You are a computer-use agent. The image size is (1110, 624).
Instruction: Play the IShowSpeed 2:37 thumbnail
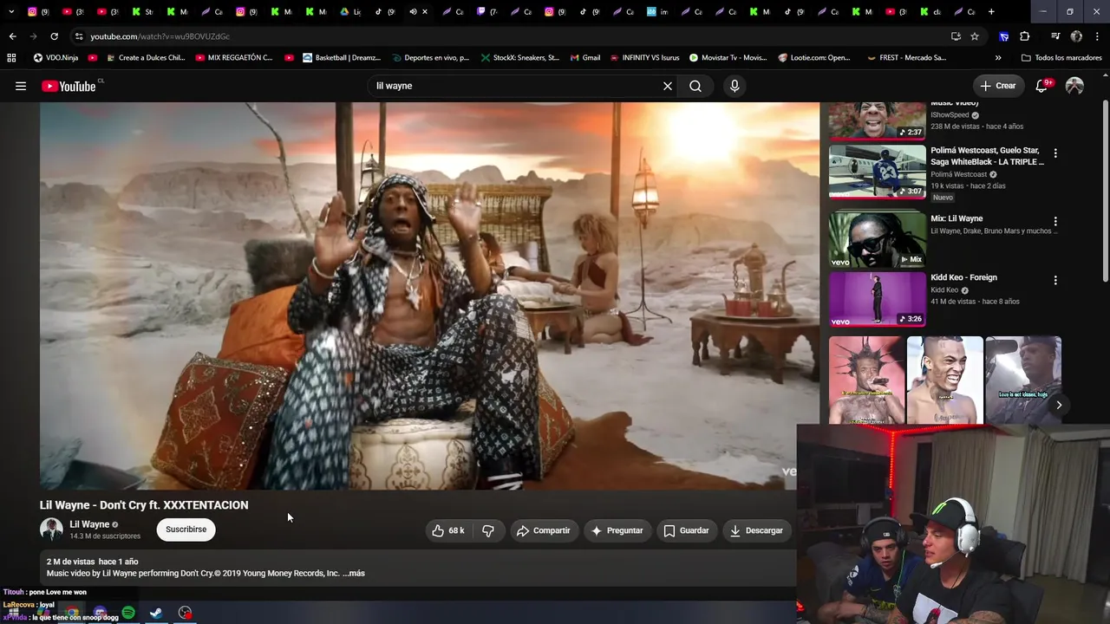click(878, 120)
